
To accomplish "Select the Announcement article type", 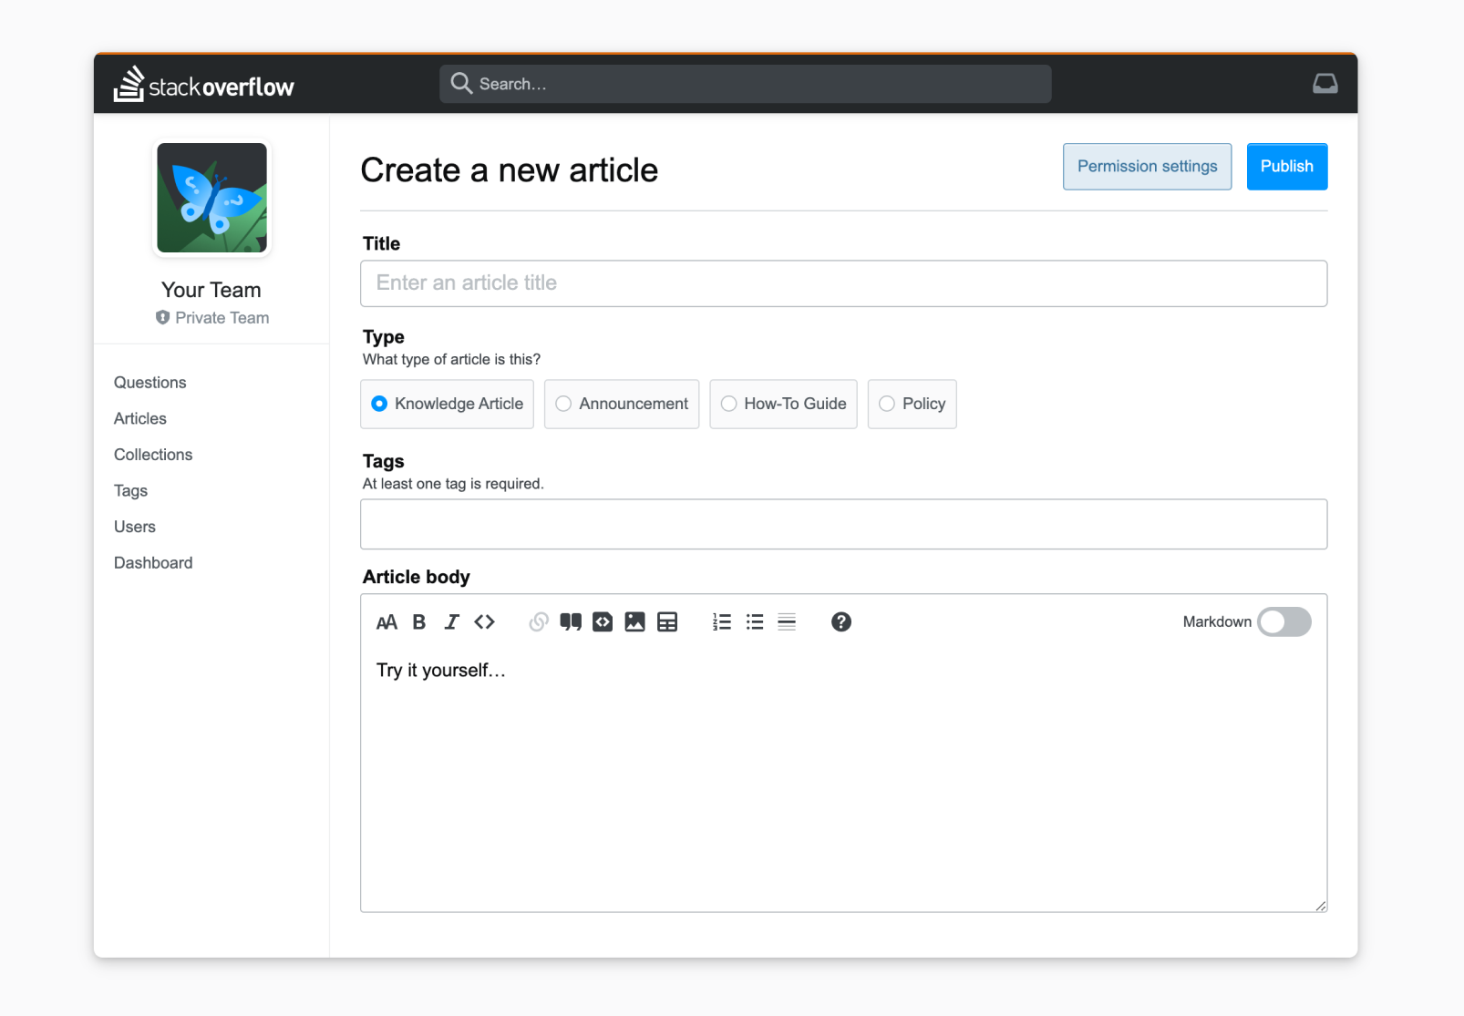I will coord(622,405).
